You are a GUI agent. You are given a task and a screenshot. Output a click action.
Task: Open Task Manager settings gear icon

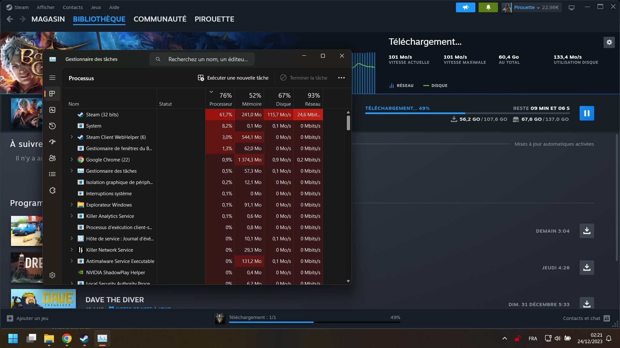[x=52, y=275]
